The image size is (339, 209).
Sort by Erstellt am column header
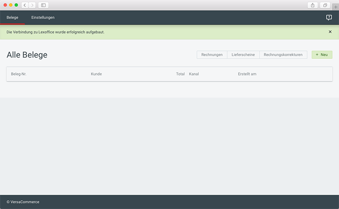pos(247,74)
